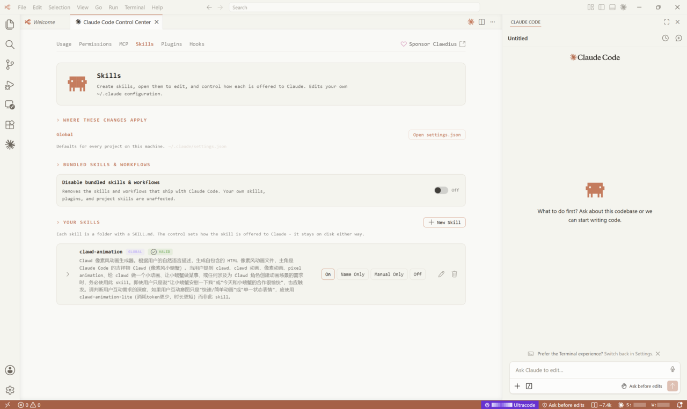
Task: Switch to Plugins tab
Action: point(171,44)
